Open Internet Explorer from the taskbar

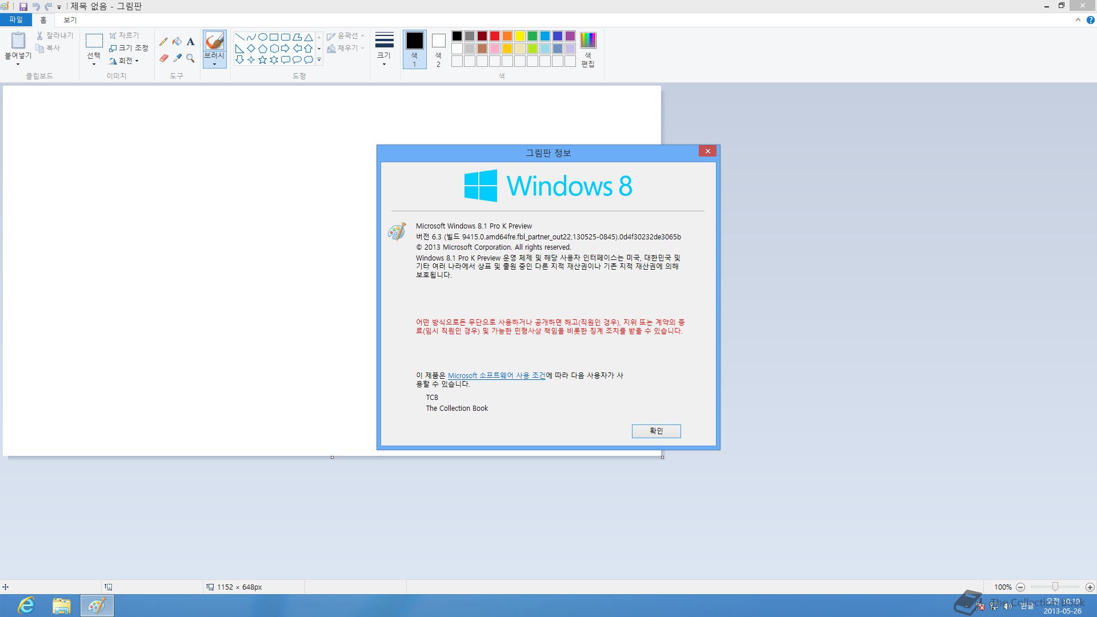click(26, 606)
